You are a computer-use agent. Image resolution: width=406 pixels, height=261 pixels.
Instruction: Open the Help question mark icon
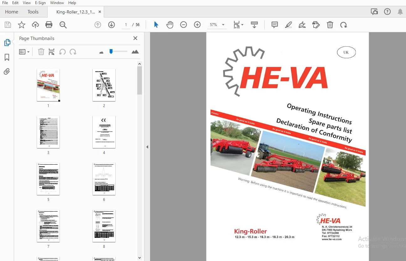pyautogui.click(x=388, y=12)
